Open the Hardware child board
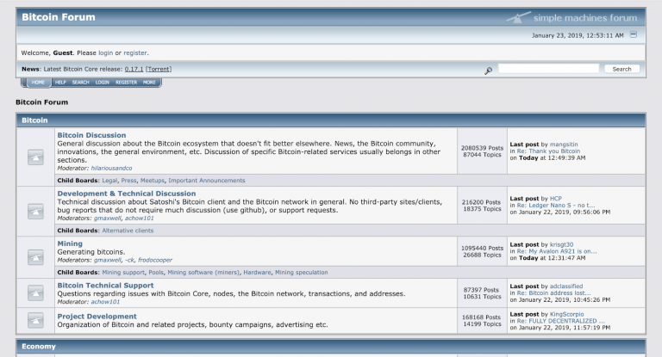 (x=257, y=273)
